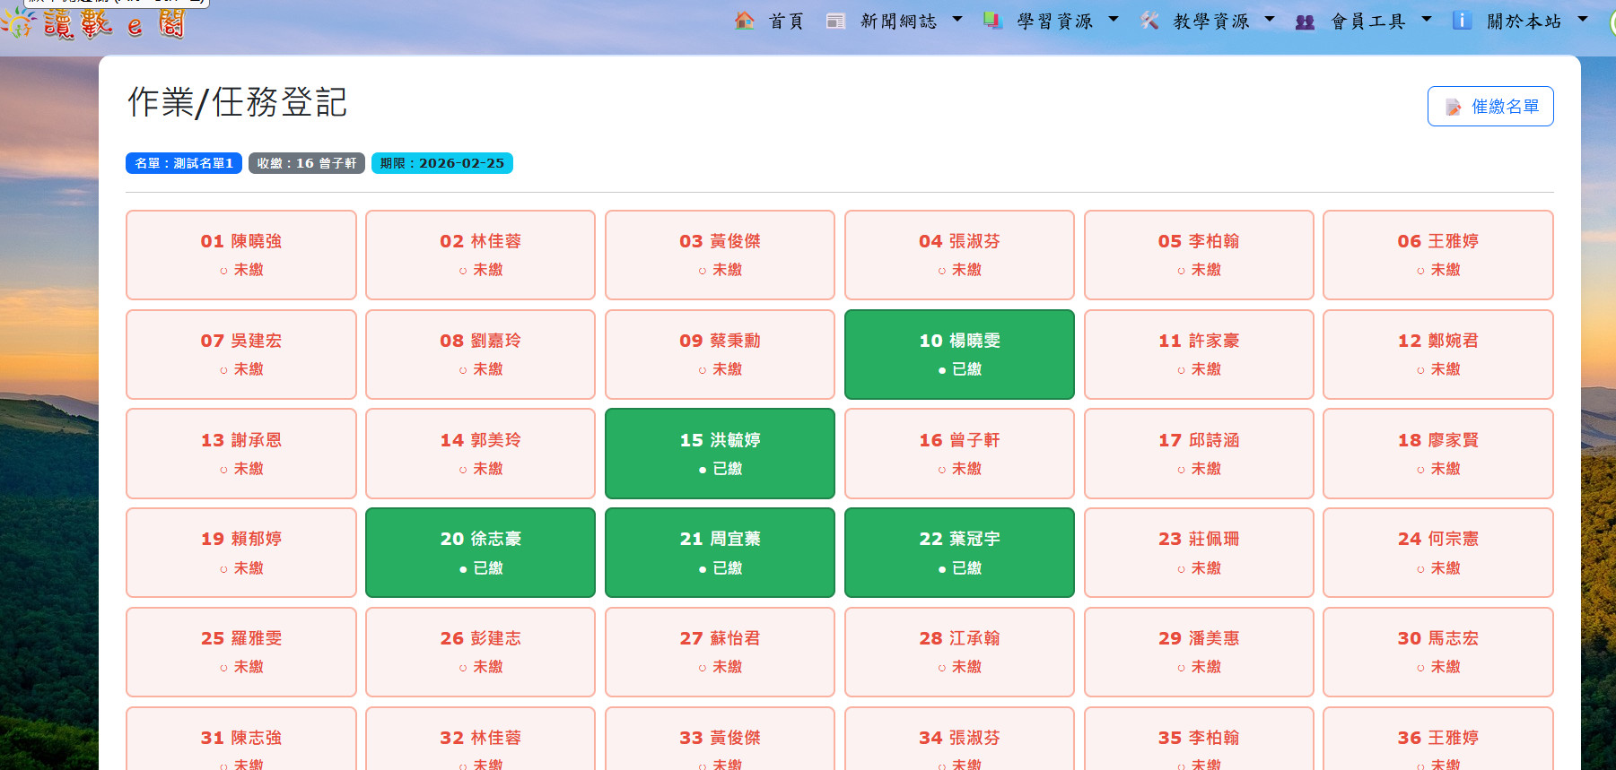Click the 期限：2026-02-25 deadline badge
Image resolution: width=1616 pixels, height=770 pixels.
(441, 163)
